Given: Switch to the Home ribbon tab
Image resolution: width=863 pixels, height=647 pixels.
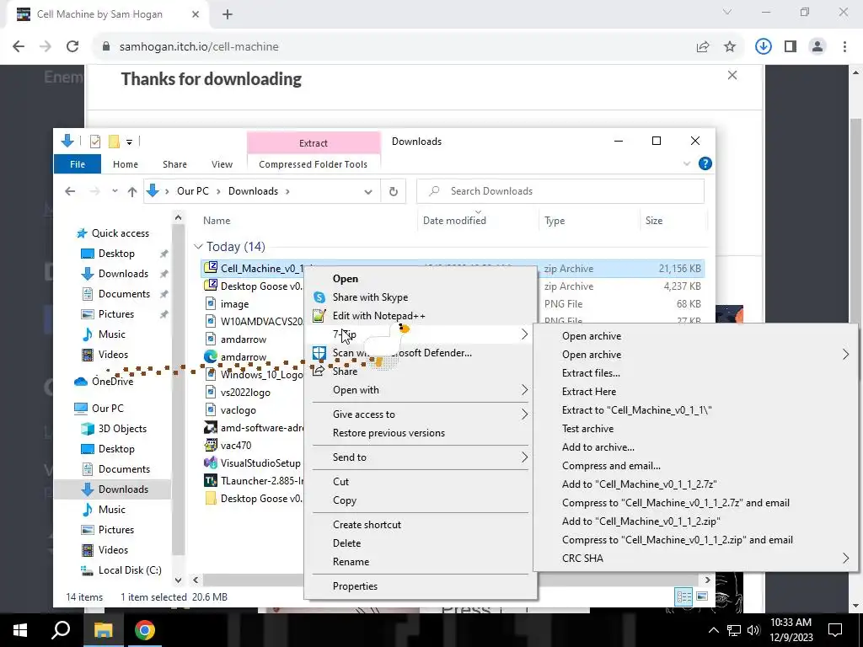Looking at the screenshot, I should pyautogui.click(x=126, y=164).
